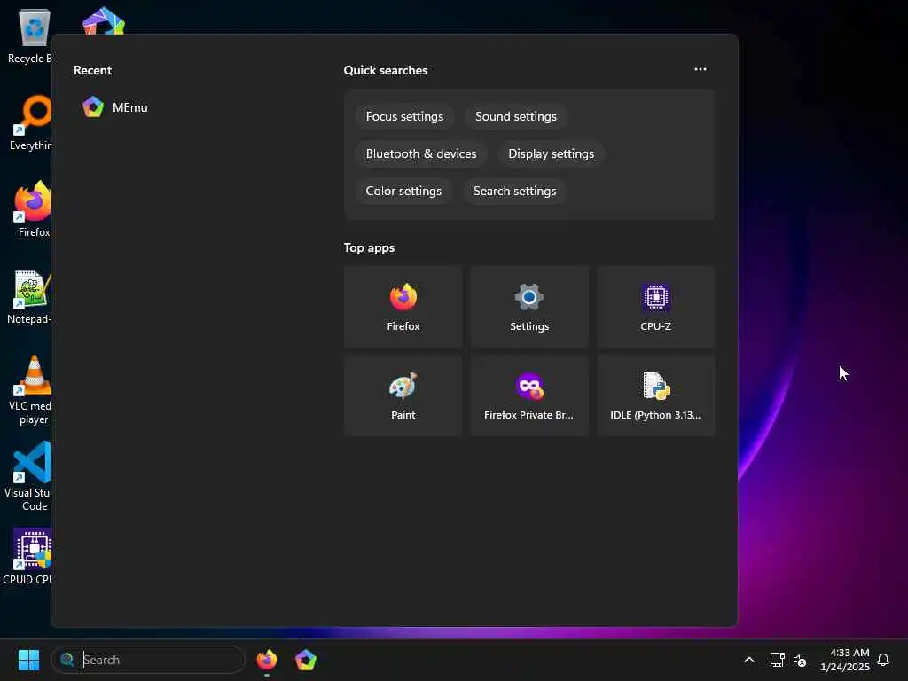Select the Recycle Bin desktop icon
Image resolution: width=908 pixels, height=681 pixels.
pyautogui.click(x=29, y=35)
